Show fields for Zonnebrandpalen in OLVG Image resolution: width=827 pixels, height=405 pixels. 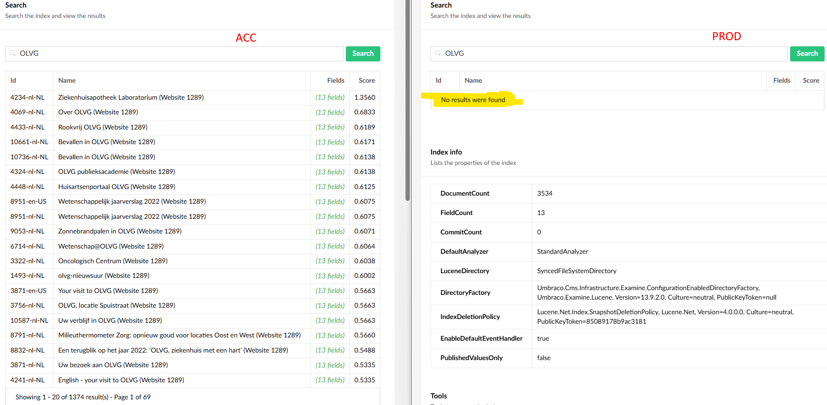(x=330, y=232)
